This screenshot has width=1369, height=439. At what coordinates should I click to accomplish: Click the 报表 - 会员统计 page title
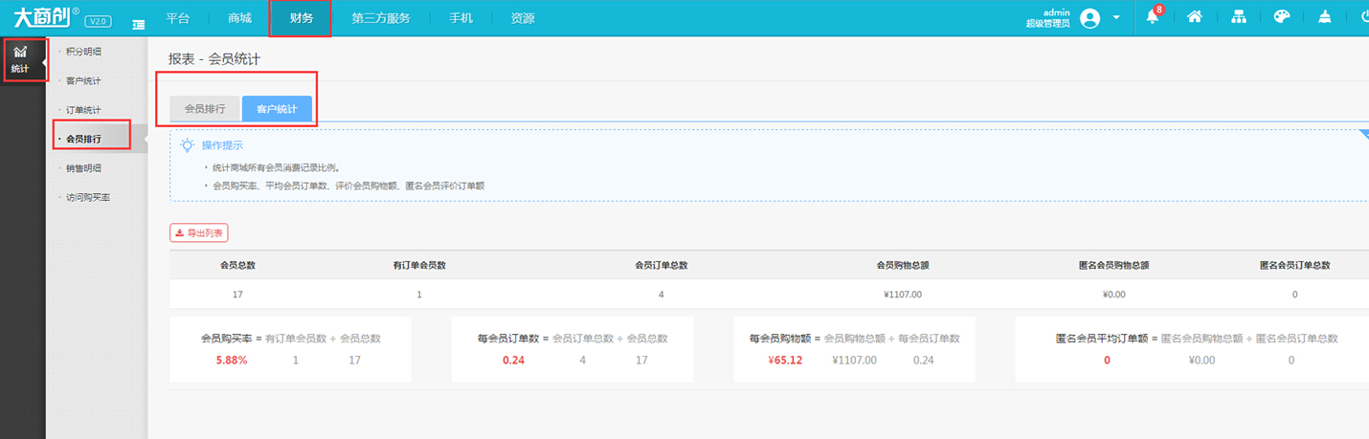214,59
